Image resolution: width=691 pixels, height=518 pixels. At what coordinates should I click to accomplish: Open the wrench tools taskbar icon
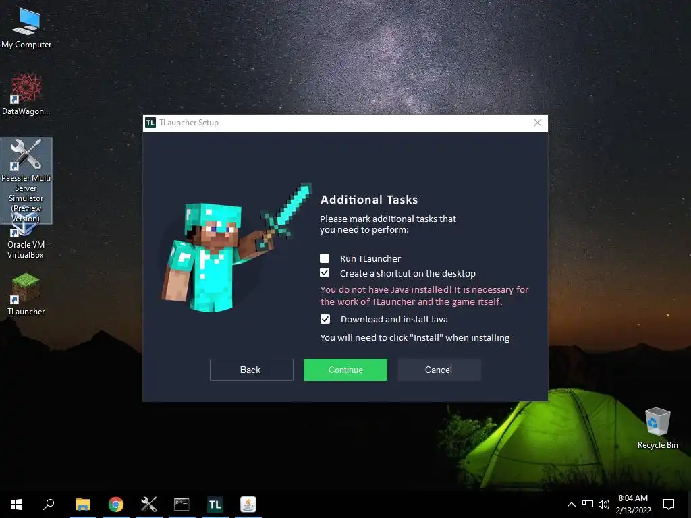coord(149,505)
